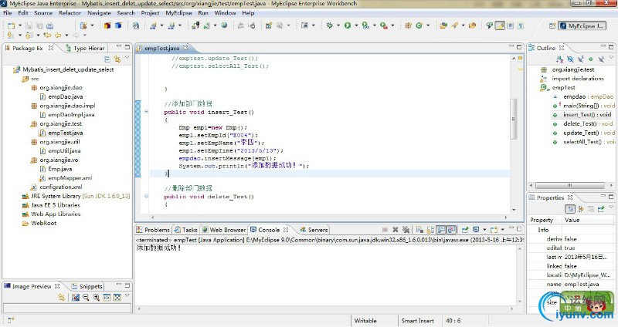
Task: Click the Image Preview path field
Action: coord(67,308)
